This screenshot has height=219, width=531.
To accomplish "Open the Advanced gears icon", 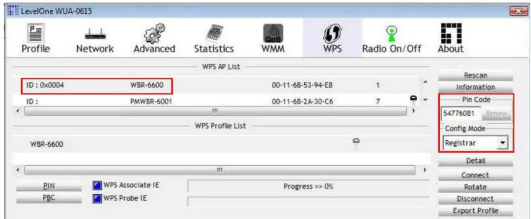I will click(x=154, y=33).
